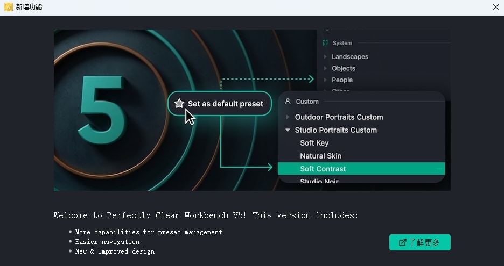Click the star icon beside Set as default preset
This screenshot has height=266, width=504.
pyautogui.click(x=179, y=104)
